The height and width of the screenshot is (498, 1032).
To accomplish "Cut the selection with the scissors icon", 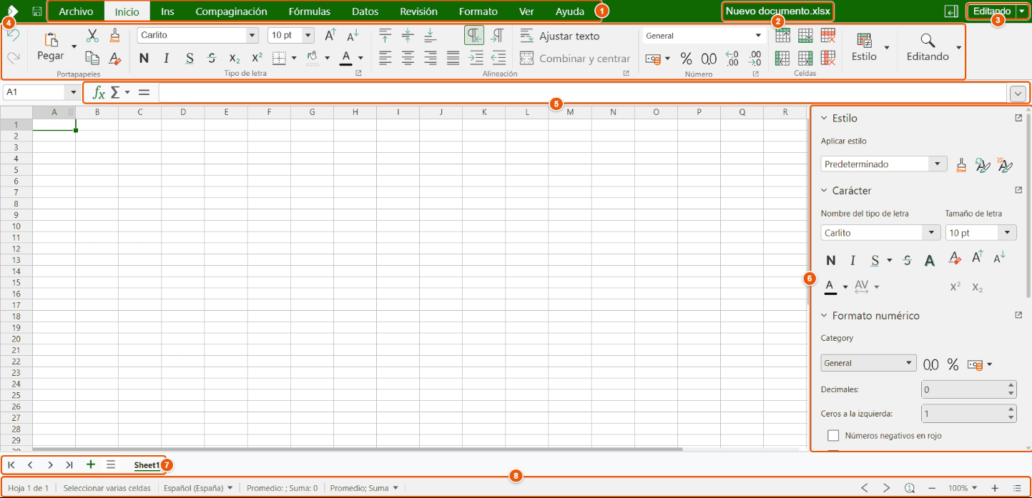I will 92,36.
